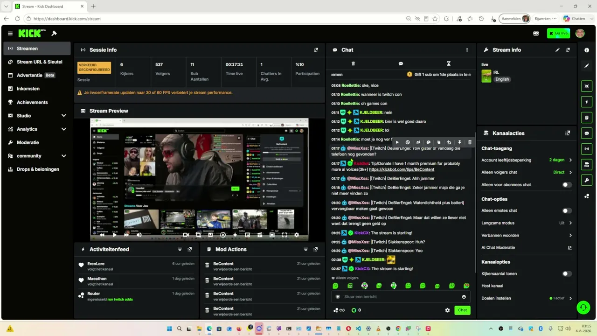Click the browser address bar
This screenshot has height=336, width=597.
tap(215, 19)
